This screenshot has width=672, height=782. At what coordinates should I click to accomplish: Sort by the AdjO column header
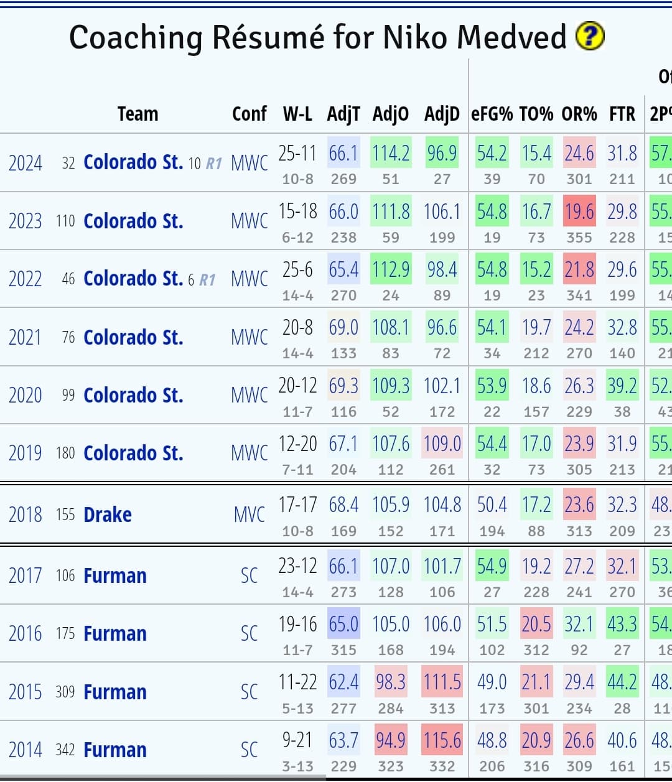pyautogui.click(x=391, y=114)
